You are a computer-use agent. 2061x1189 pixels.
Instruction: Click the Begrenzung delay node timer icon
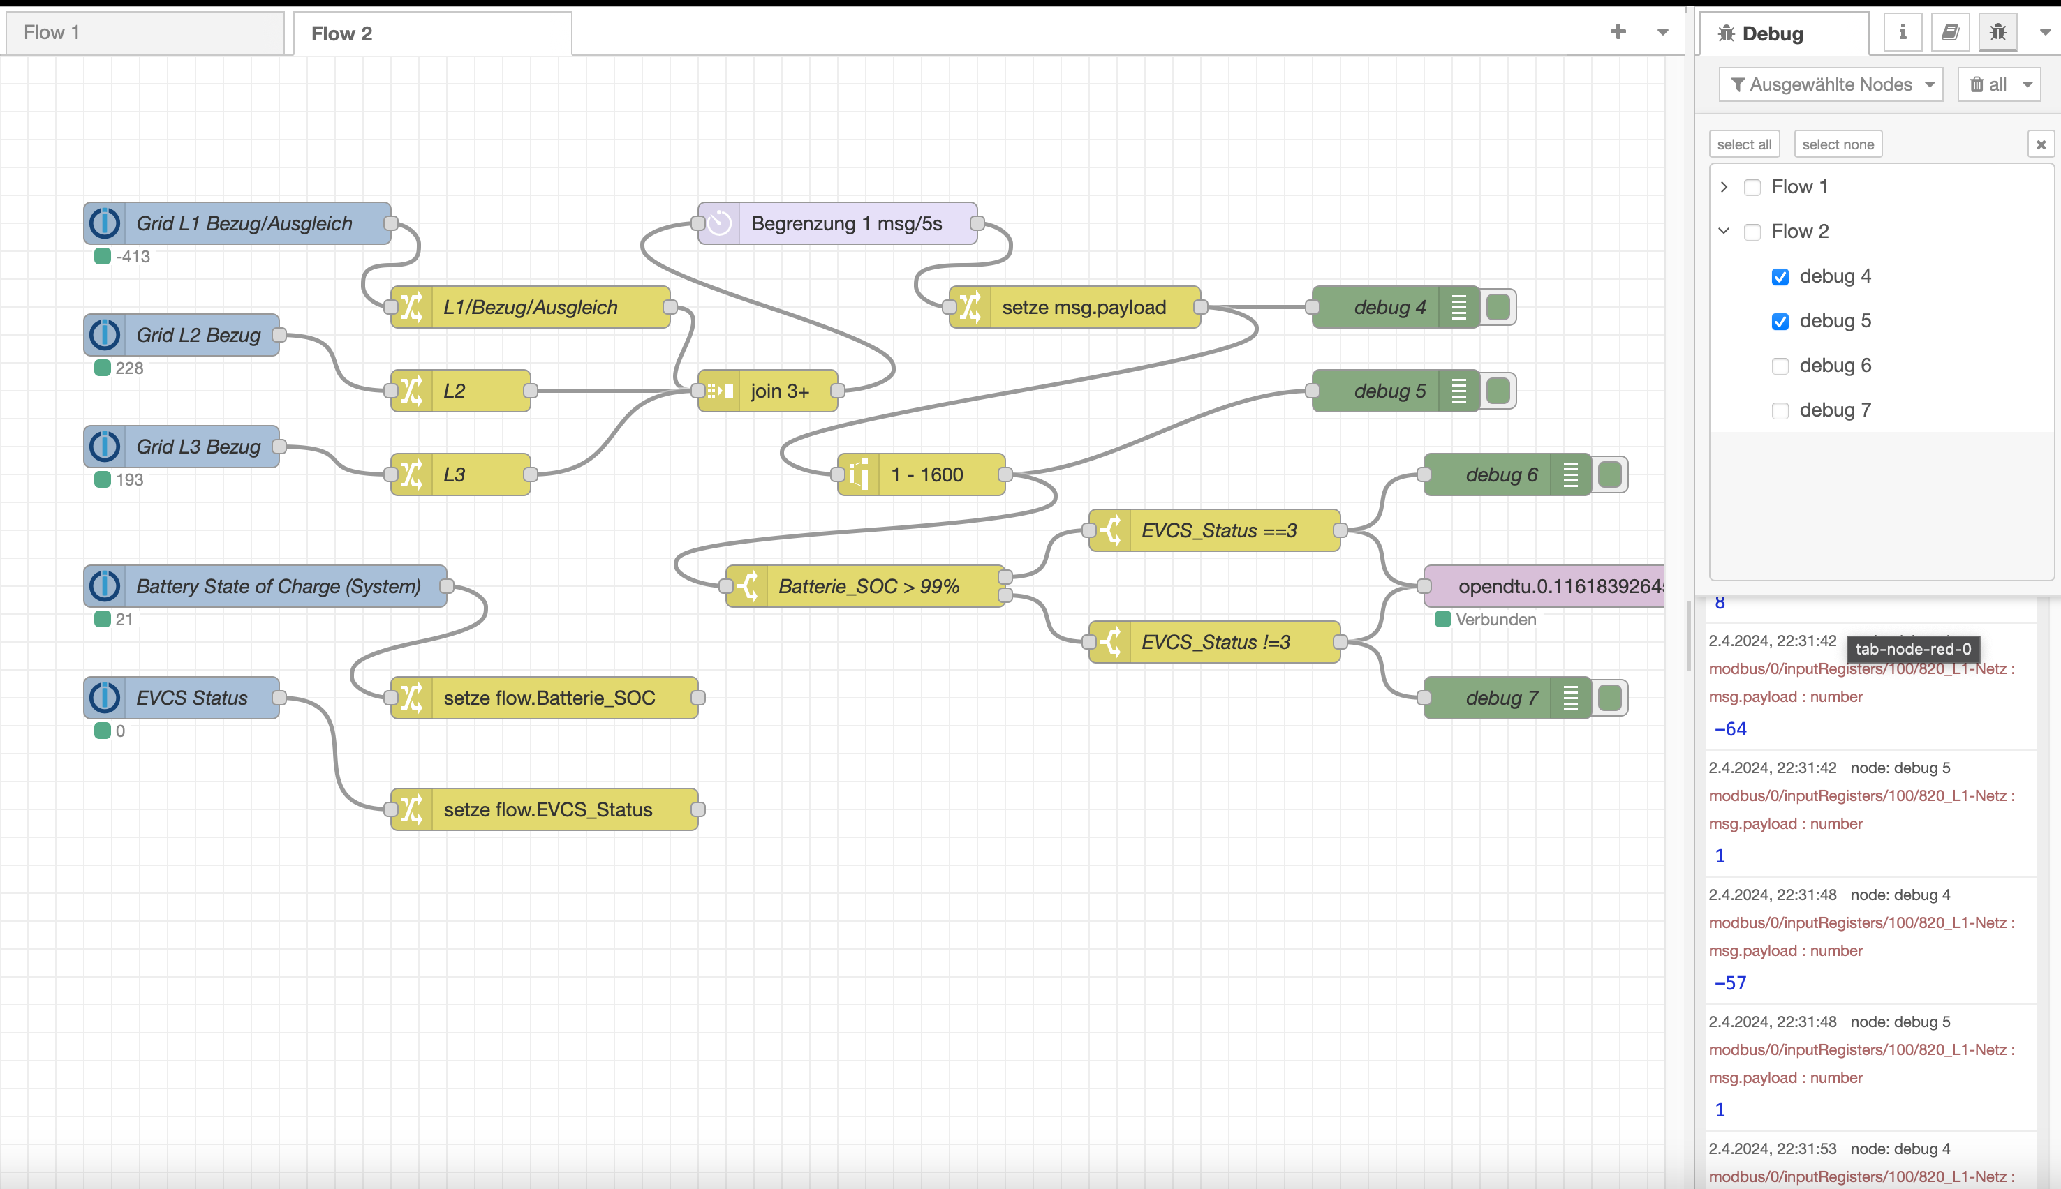pyautogui.click(x=720, y=224)
